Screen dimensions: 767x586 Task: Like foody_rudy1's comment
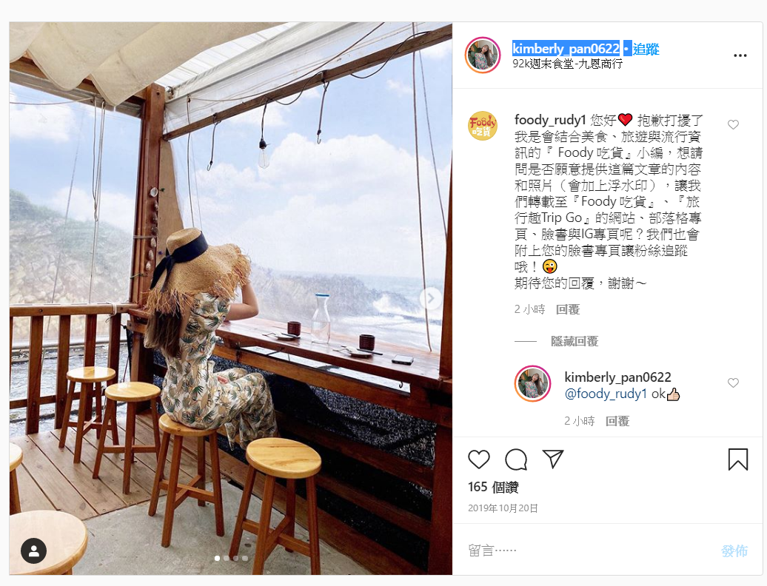tap(733, 124)
